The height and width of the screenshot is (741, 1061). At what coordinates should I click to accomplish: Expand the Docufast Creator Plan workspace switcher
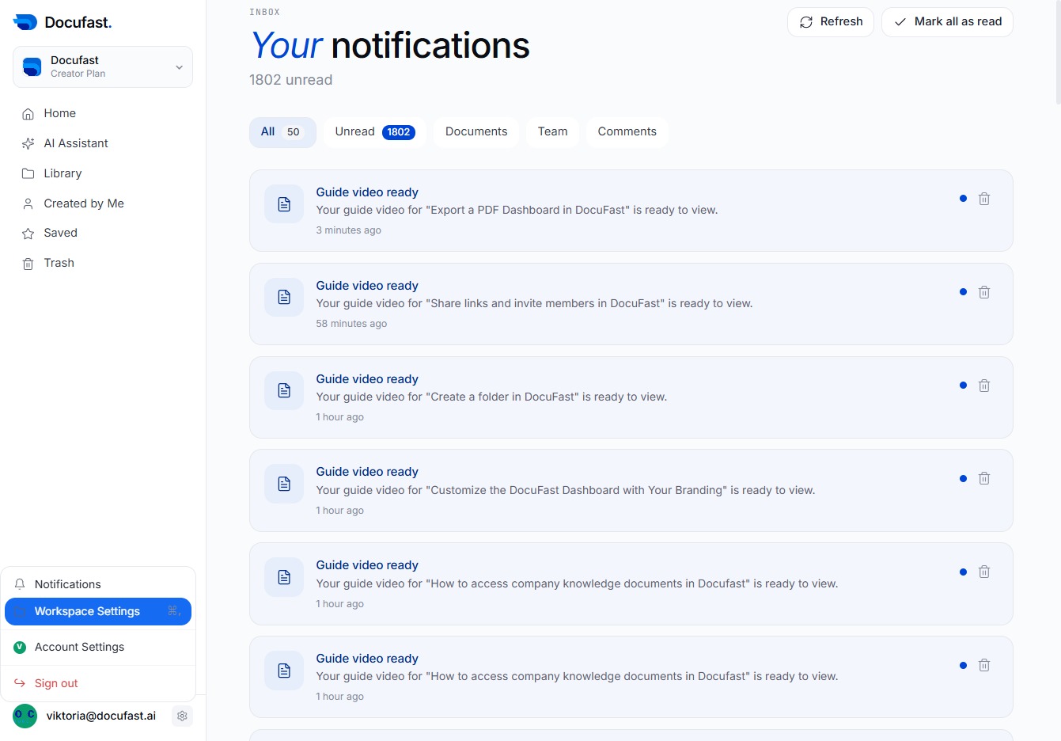pos(103,66)
